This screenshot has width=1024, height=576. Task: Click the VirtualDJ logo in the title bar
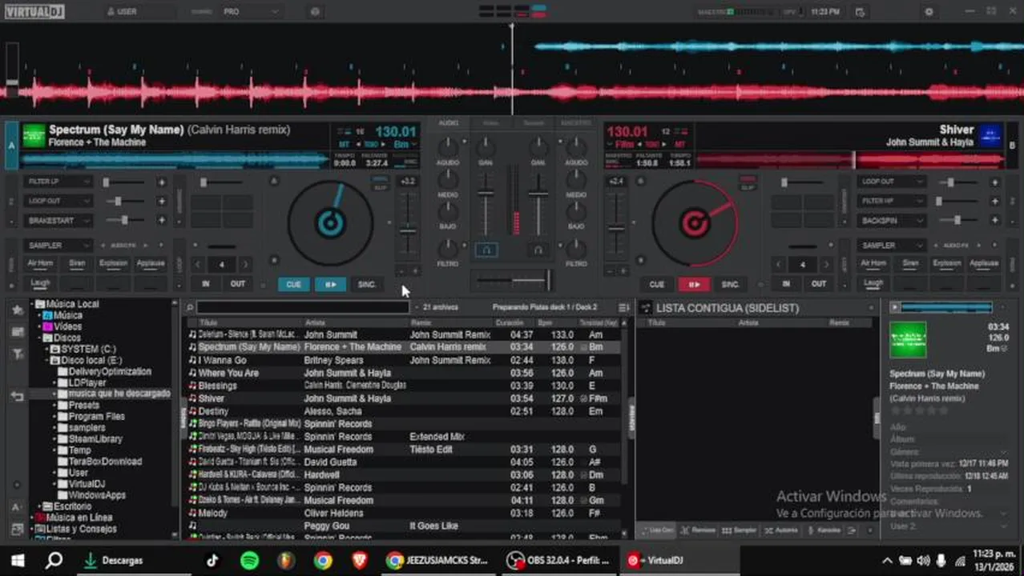(x=34, y=12)
